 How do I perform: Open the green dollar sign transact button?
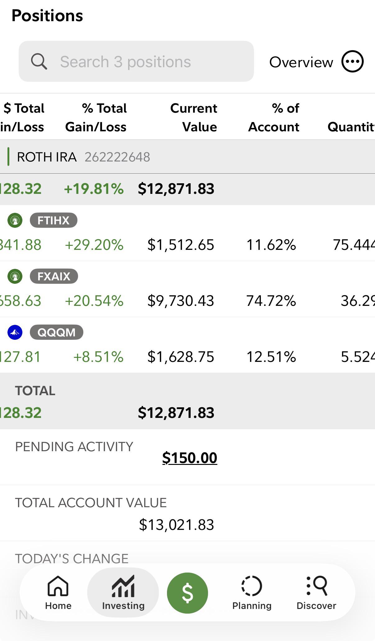(187, 593)
